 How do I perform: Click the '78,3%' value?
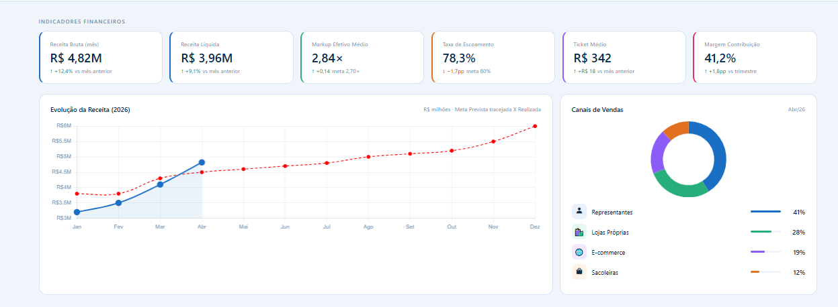[459, 58]
